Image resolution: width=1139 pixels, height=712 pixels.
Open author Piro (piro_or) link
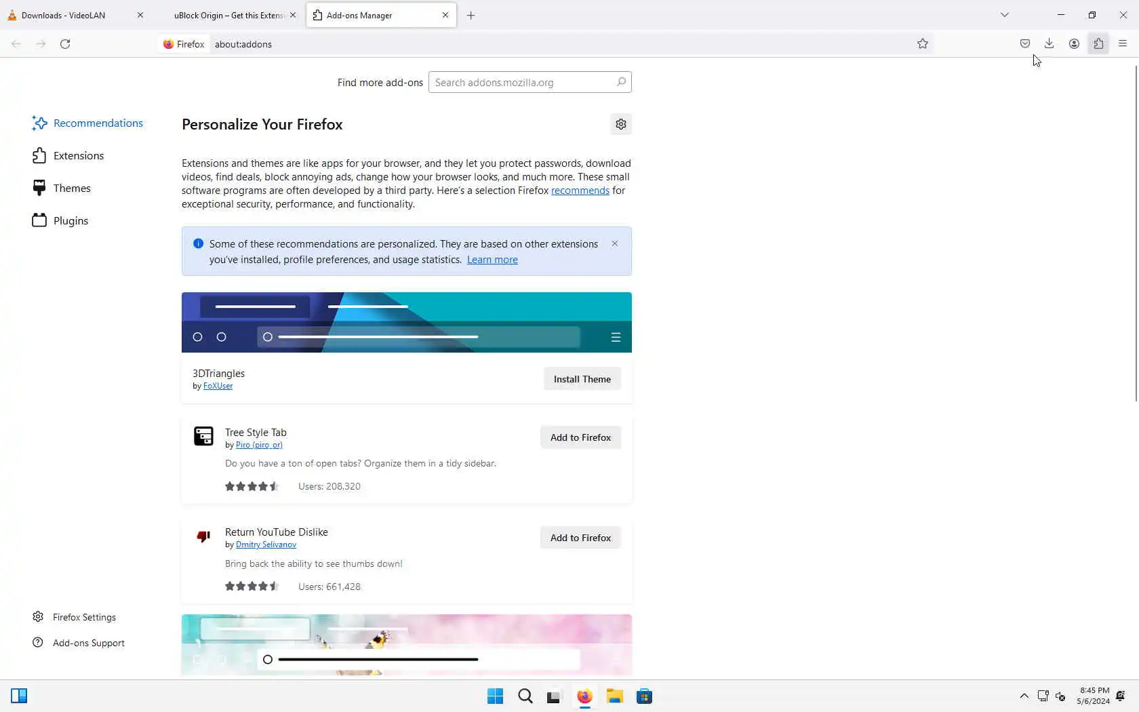click(259, 445)
